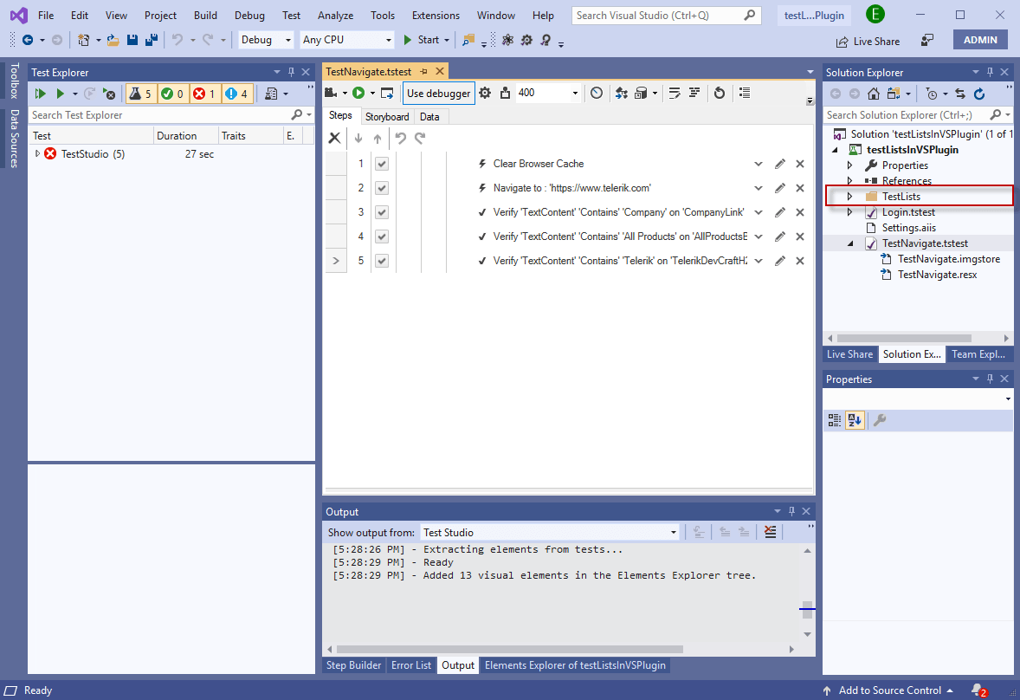Sort properties alphabetically in Properties panel
Viewport: 1020px width, 700px height.
tap(855, 419)
